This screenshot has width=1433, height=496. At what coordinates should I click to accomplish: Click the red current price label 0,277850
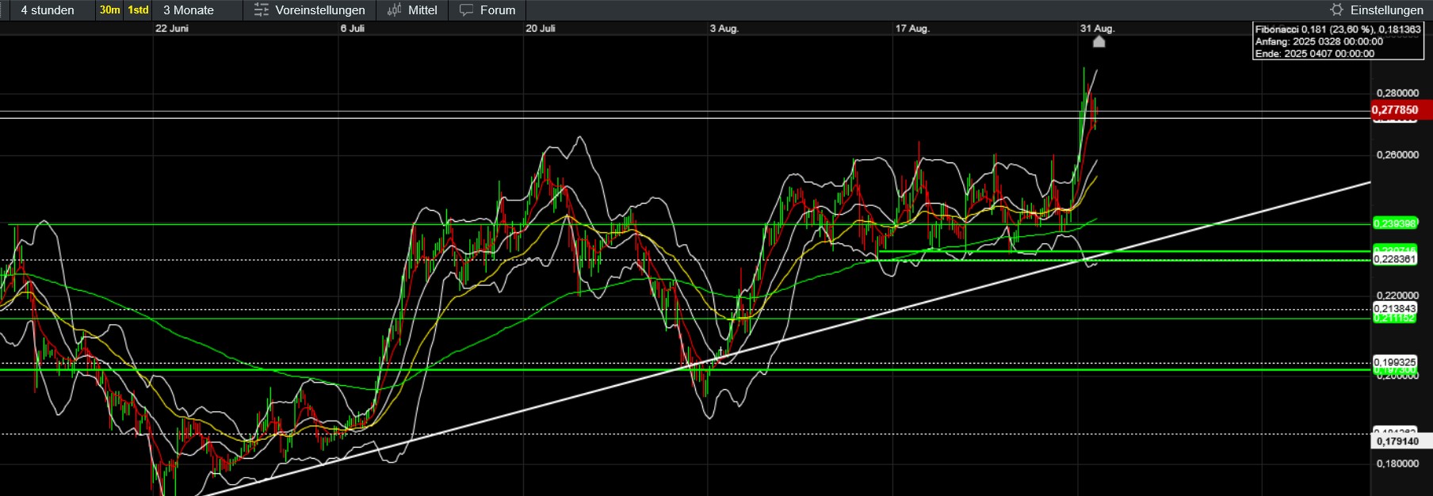[1401, 110]
